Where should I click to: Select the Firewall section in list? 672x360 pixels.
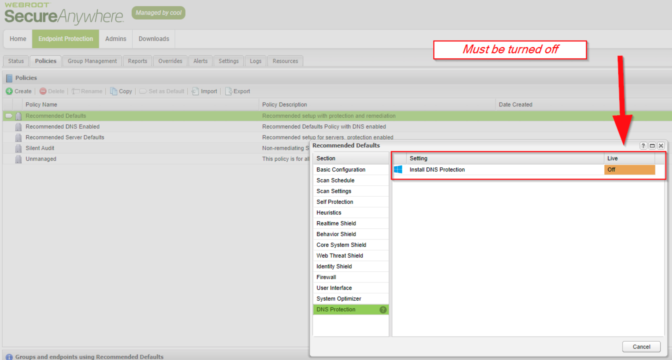pos(326,277)
